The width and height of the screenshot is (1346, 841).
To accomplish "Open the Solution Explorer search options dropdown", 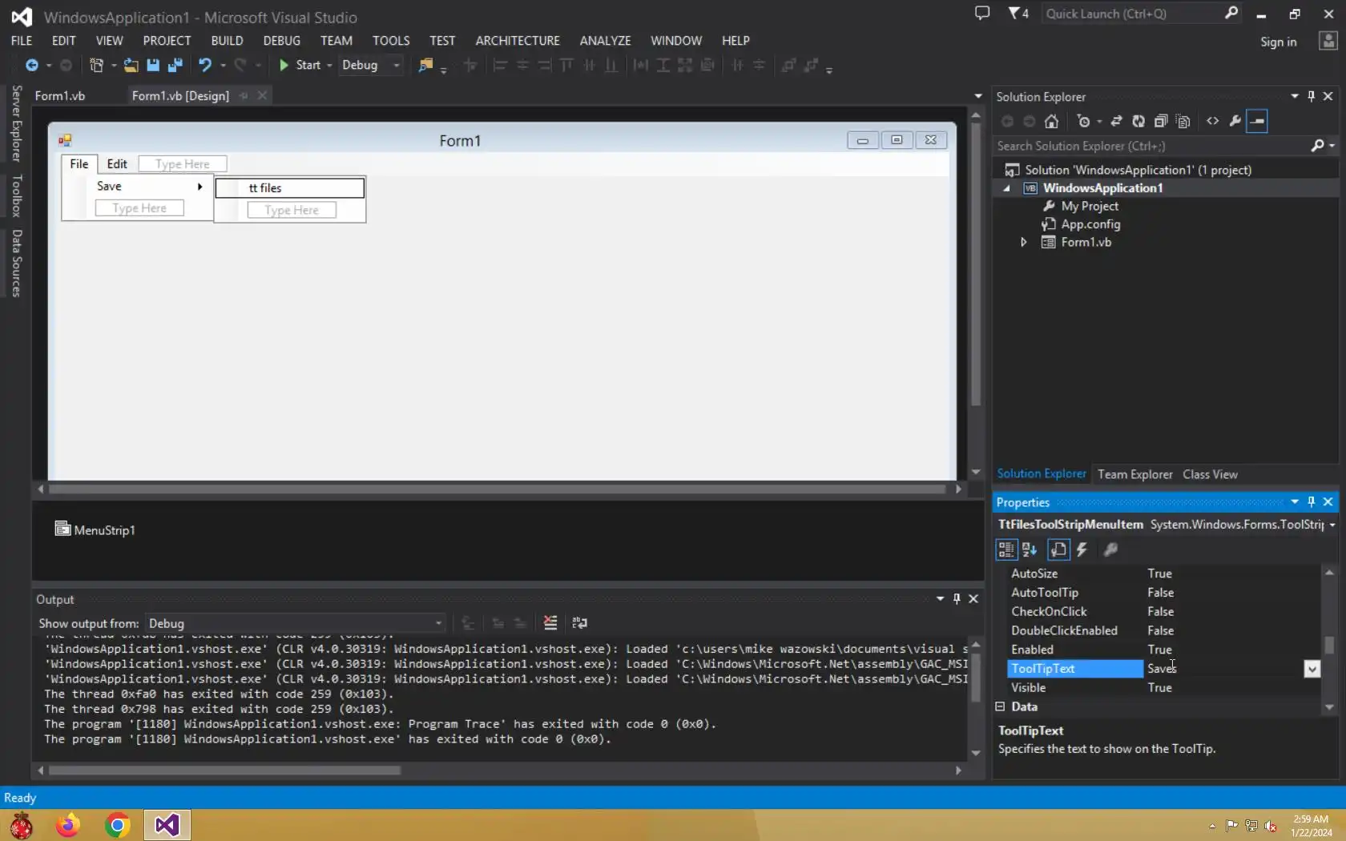I will [1332, 146].
